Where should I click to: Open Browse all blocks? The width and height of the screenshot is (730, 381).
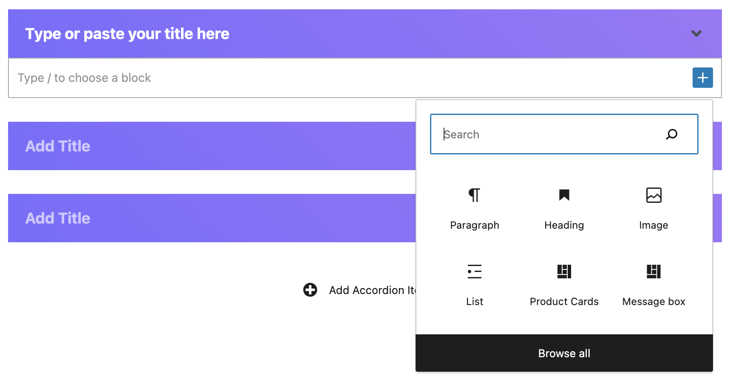[564, 353]
